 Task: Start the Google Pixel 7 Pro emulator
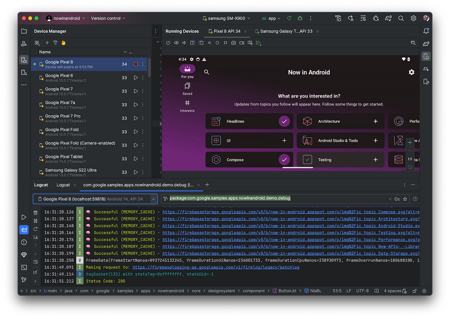point(136,118)
